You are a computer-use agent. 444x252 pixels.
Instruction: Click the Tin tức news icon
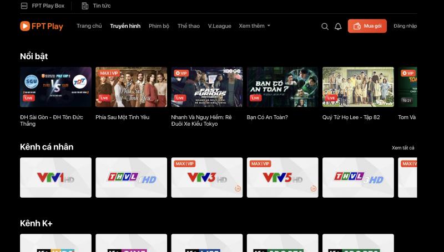[x=85, y=6]
